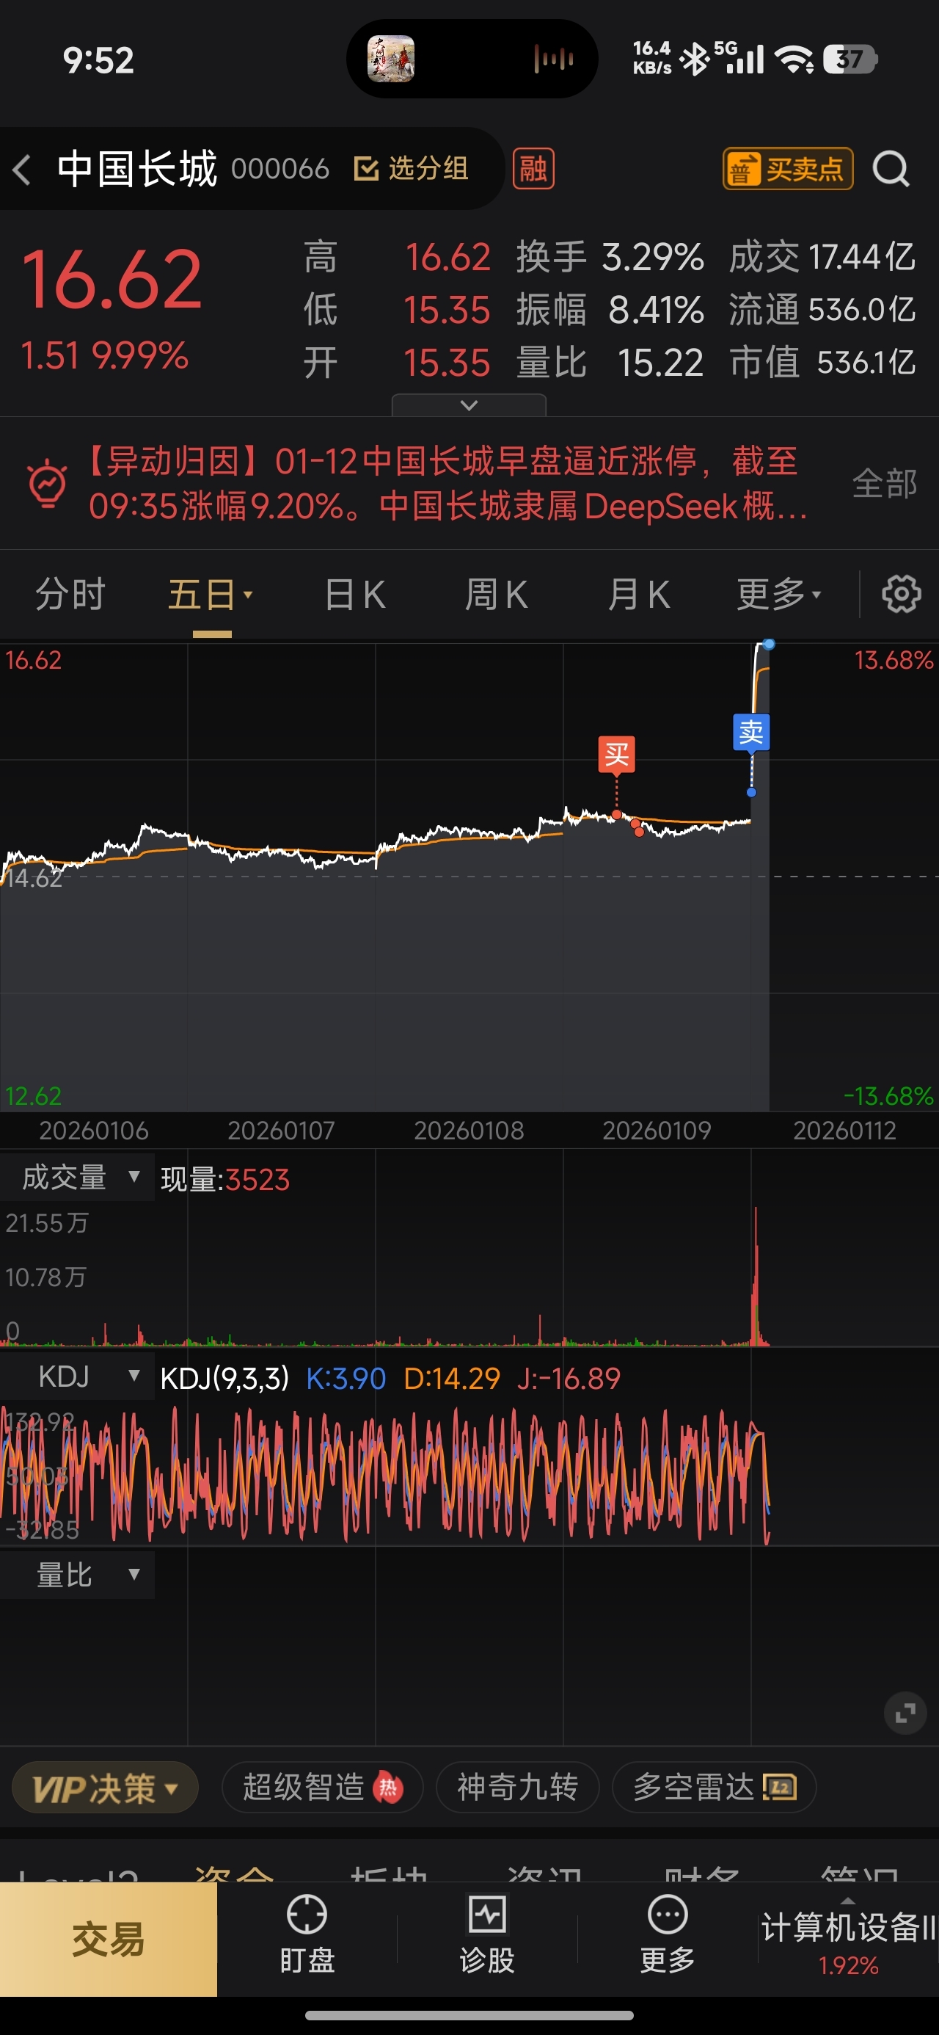Tap the 交易 trade button
The image size is (939, 2035).
click(x=108, y=1940)
